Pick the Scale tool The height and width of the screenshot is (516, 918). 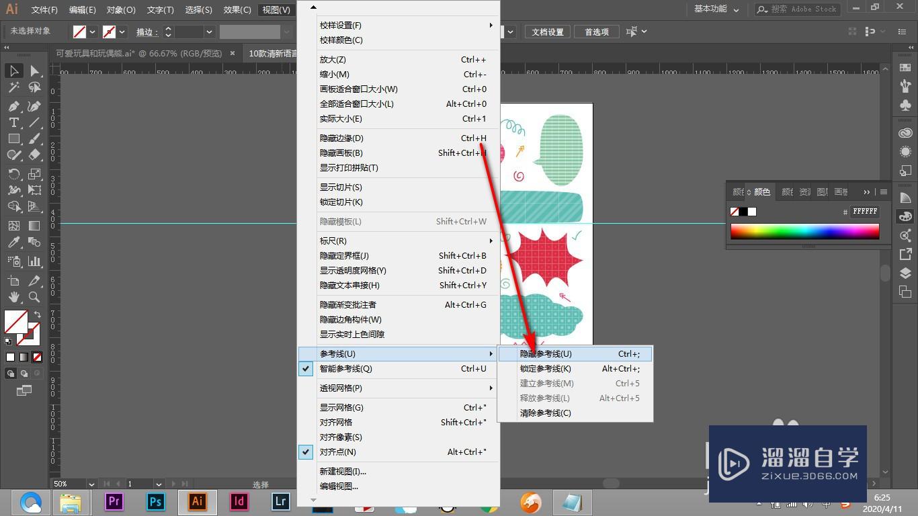click(x=34, y=174)
